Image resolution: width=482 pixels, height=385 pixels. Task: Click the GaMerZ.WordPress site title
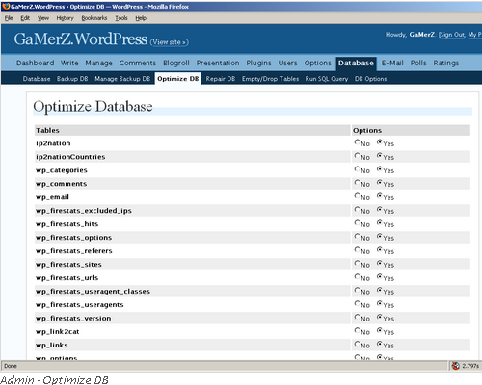click(x=81, y=38)
